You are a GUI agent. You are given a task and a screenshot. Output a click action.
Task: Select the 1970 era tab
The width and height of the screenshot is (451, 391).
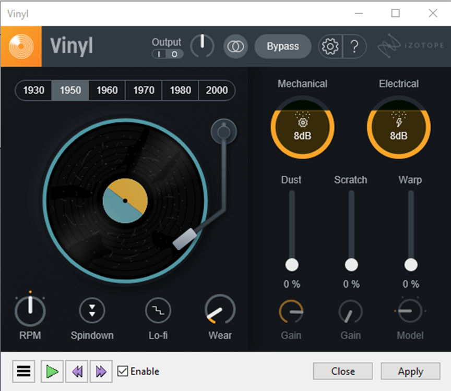[144, 90]
